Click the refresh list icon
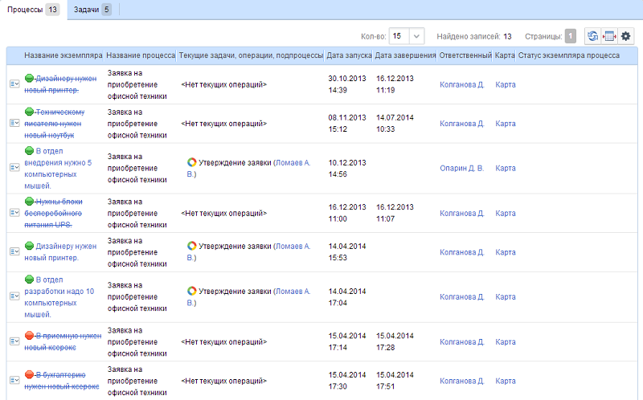643x400 pixels. (x=592, y=36)
